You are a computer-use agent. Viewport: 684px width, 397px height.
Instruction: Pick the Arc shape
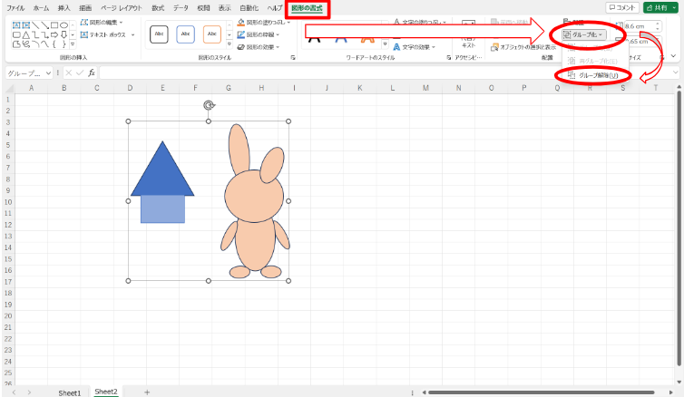pos(35,44)
